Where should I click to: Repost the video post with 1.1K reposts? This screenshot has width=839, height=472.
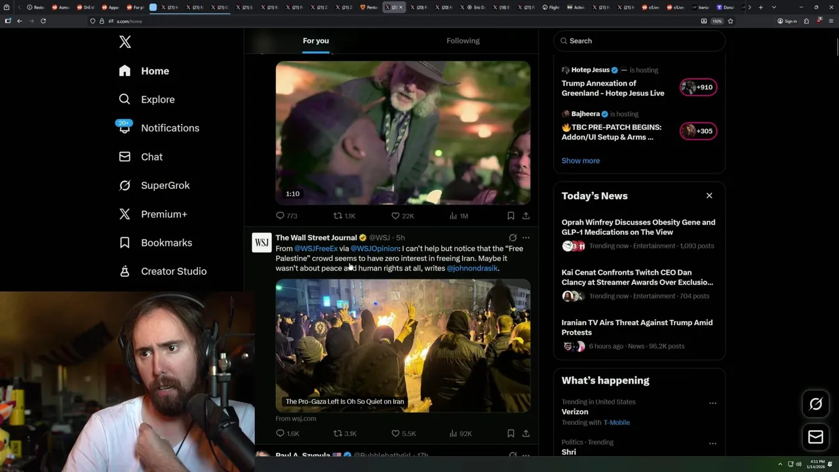pyautogui.click(x=344, y=216)
